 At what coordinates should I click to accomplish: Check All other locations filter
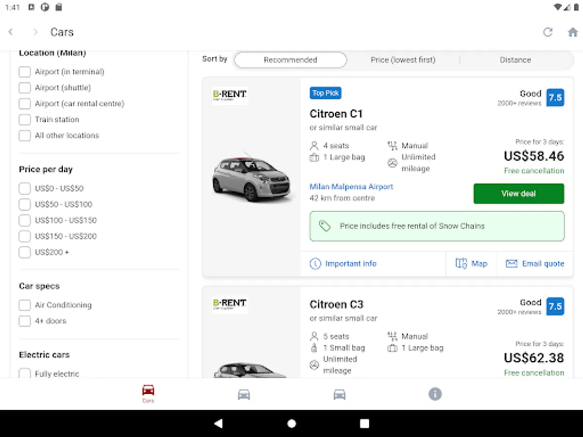25,135
